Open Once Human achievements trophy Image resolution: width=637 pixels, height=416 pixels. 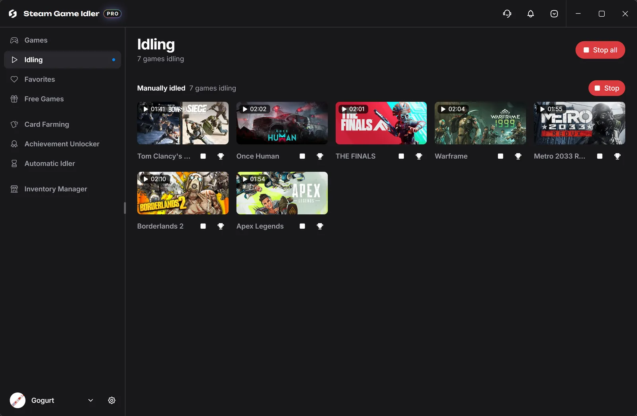point(320,156)
